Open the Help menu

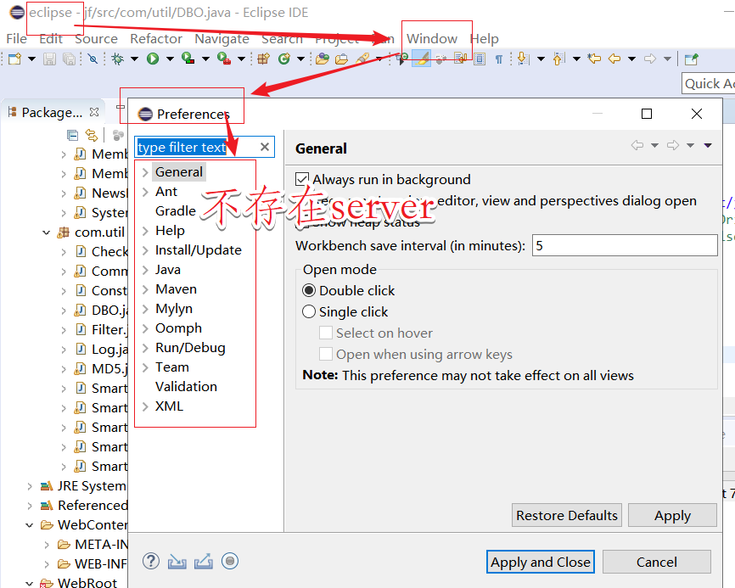click(x=485, y=39)
